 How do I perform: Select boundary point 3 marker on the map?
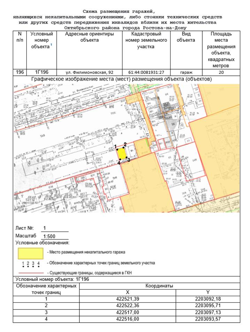126,157
